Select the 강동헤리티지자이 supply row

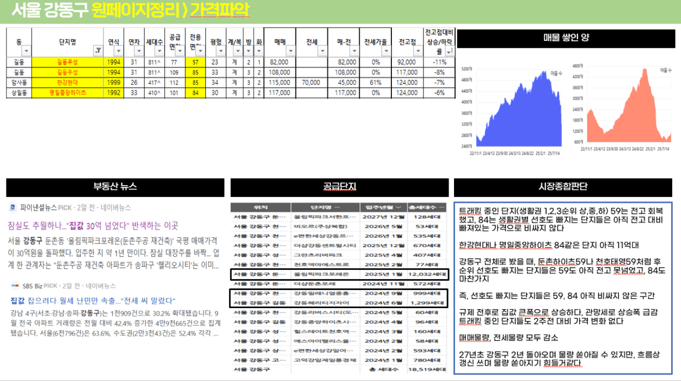pos(340,303)
